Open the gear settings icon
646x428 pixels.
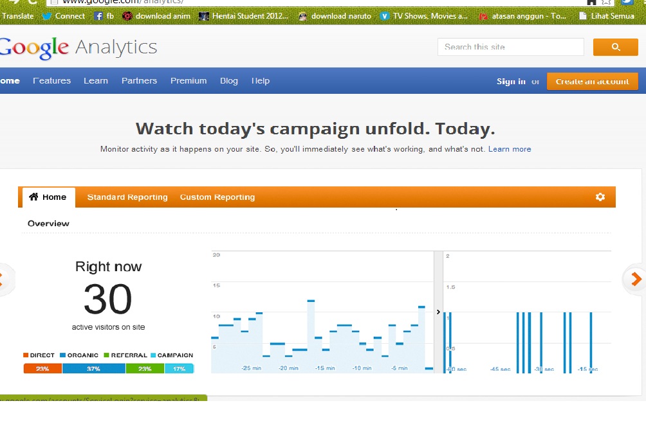[600, 197]
